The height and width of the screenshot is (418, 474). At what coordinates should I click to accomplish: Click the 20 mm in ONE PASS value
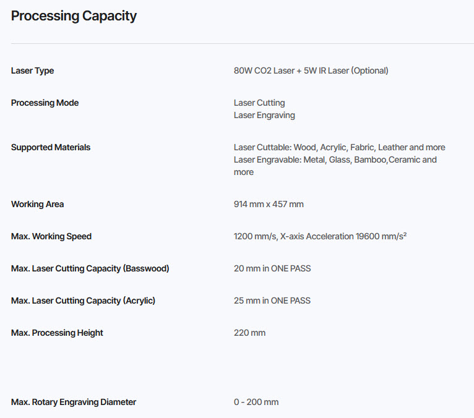tap(272, 268)
